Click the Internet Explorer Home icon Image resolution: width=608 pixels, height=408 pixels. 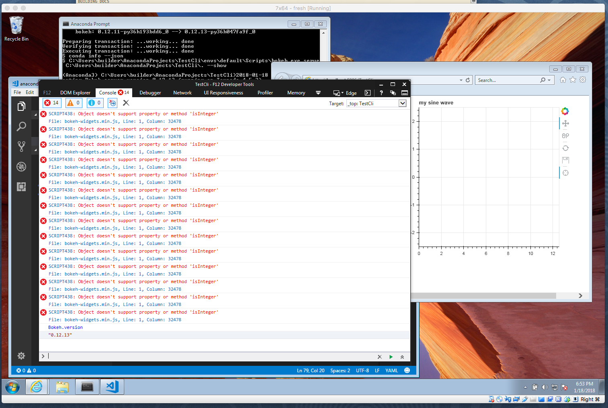(x=563, y=80)
